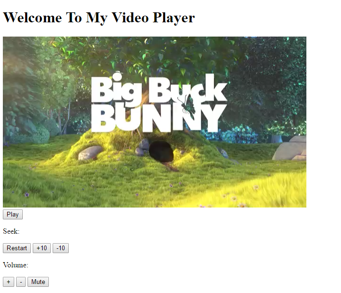The height and width of the screenshot is (293, 341).
Task: Click the 'Seek:' label
Action: (x=11, y=231)
